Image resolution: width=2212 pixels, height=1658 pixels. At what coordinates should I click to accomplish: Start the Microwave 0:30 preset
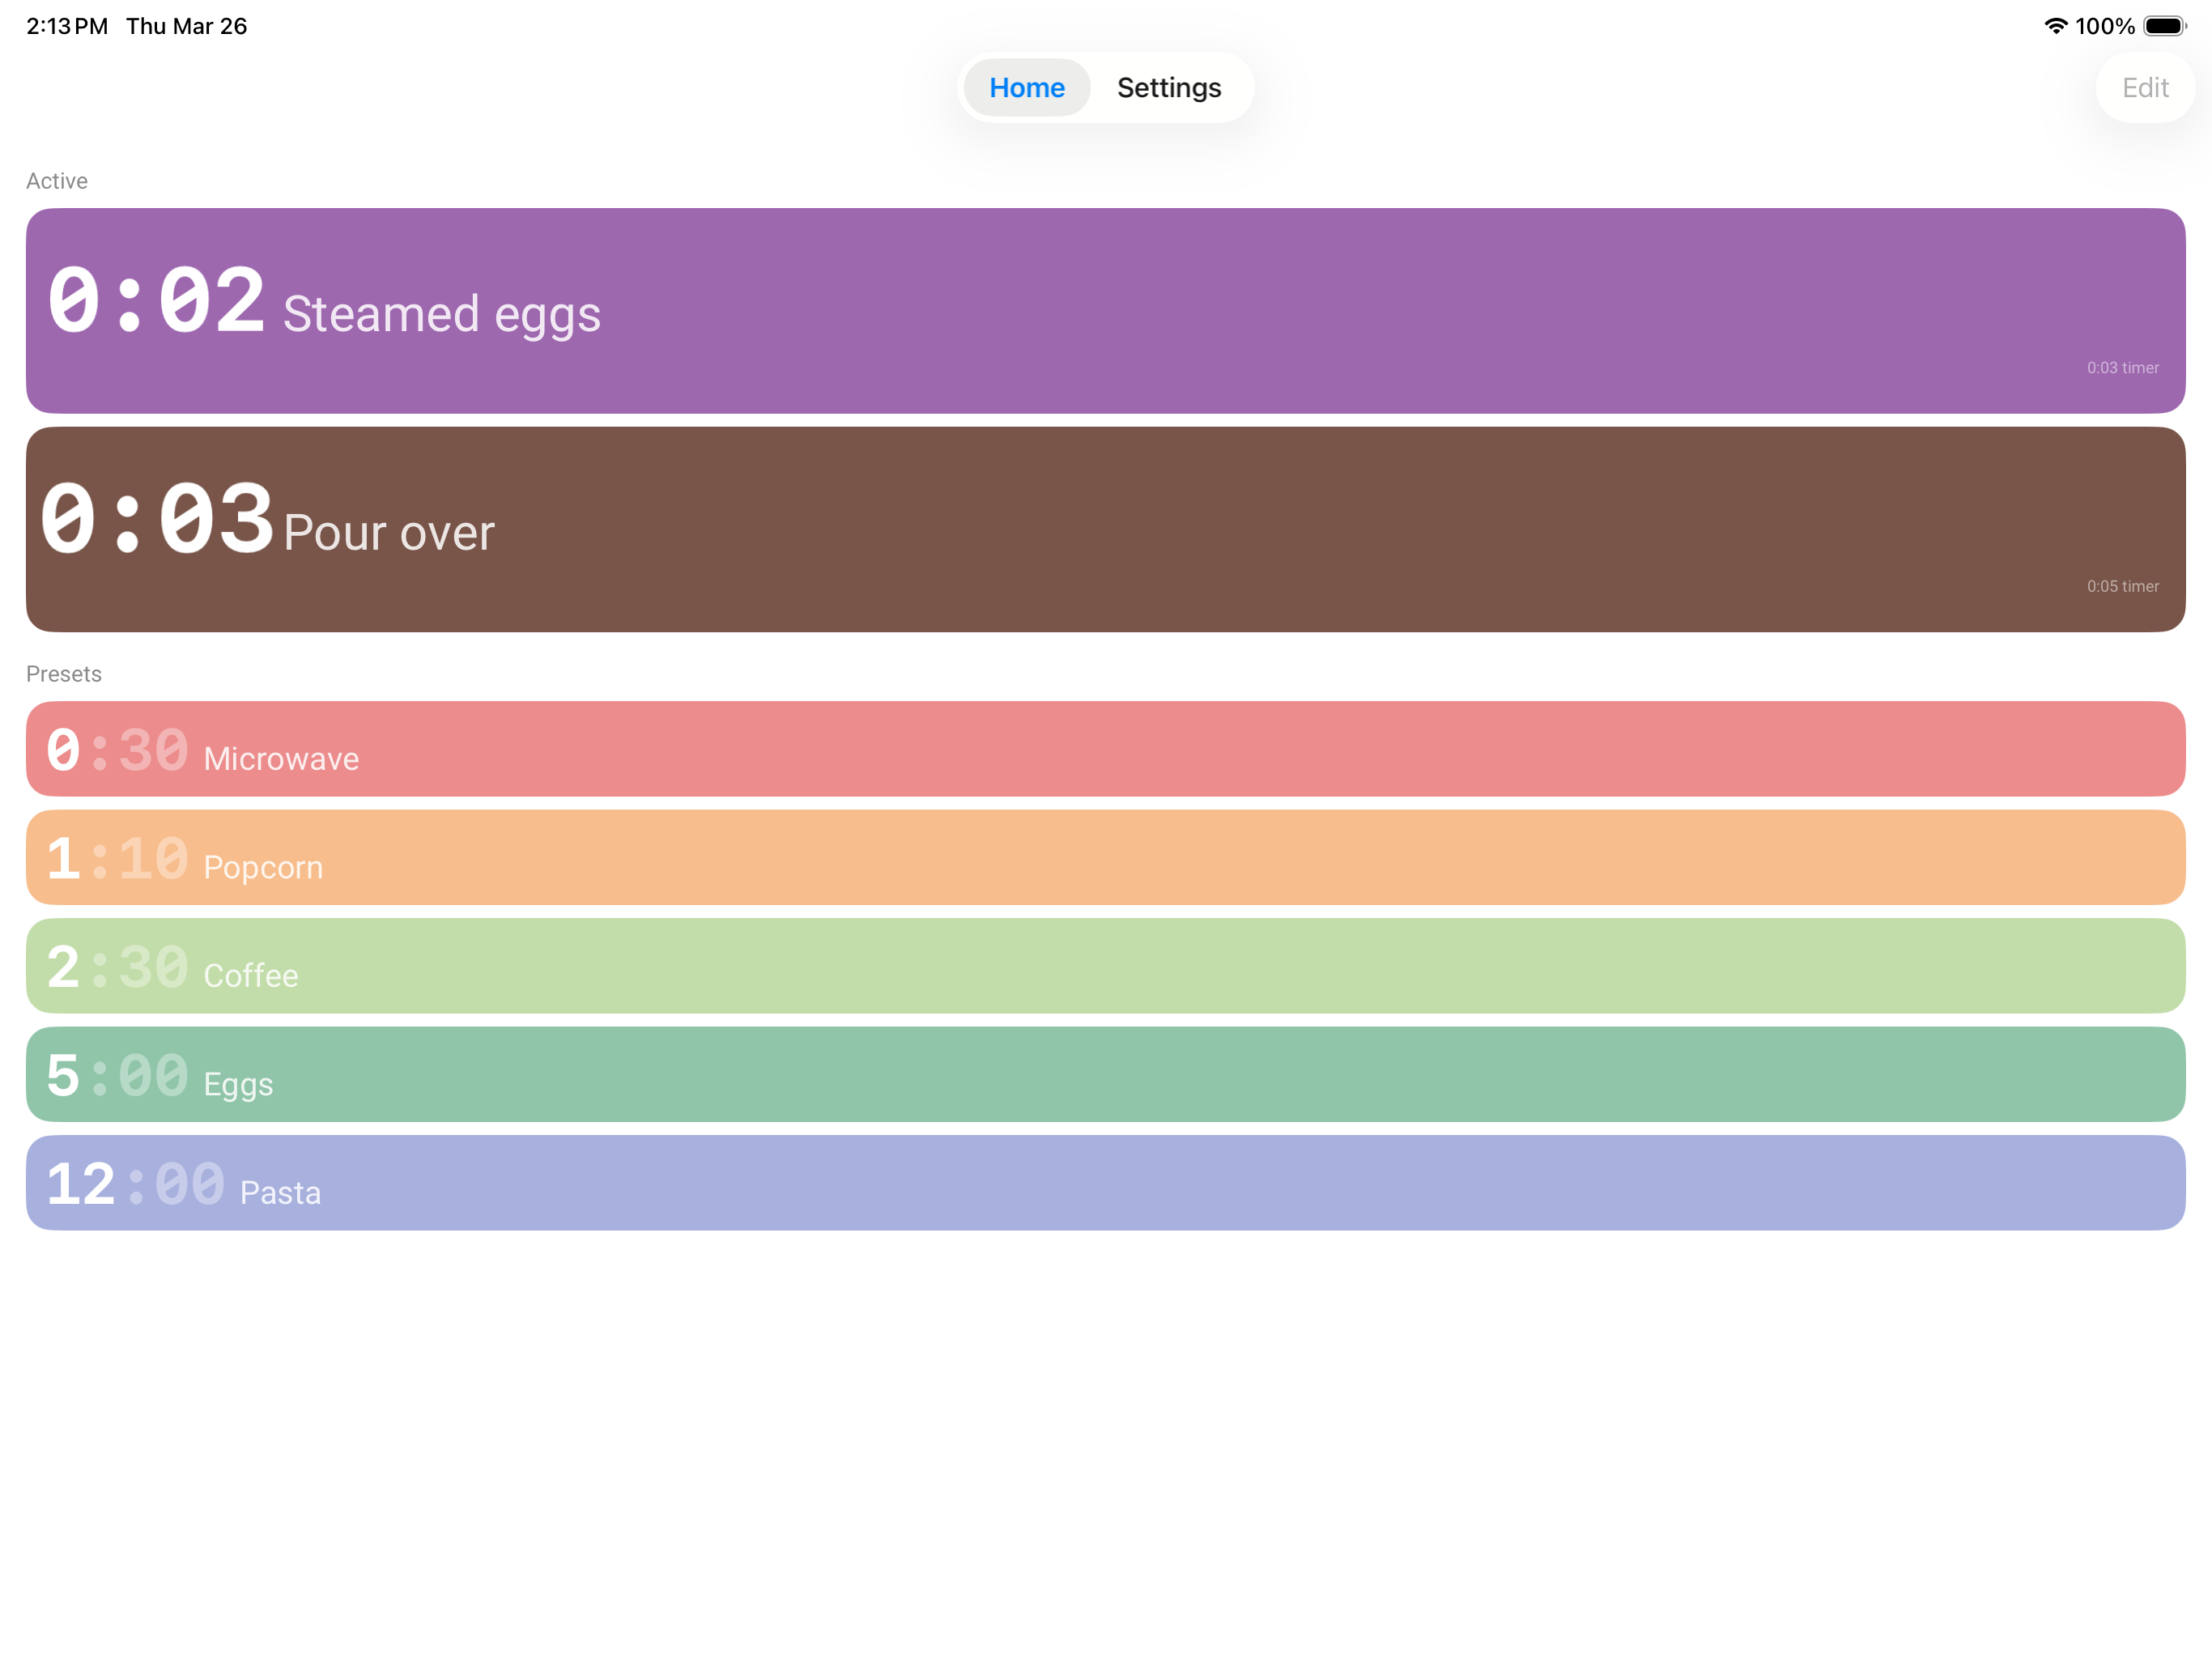(1105, 749)
